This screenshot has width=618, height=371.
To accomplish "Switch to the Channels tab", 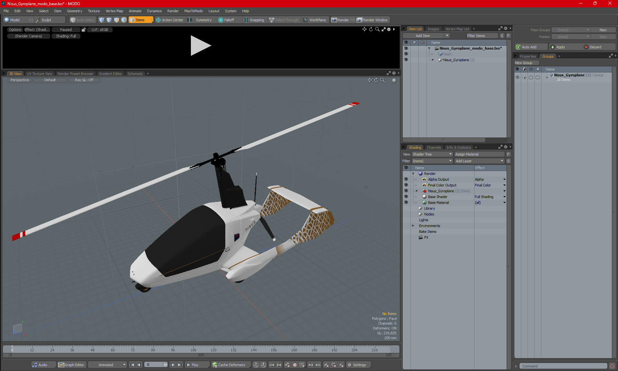I will [x=434, y=147].
